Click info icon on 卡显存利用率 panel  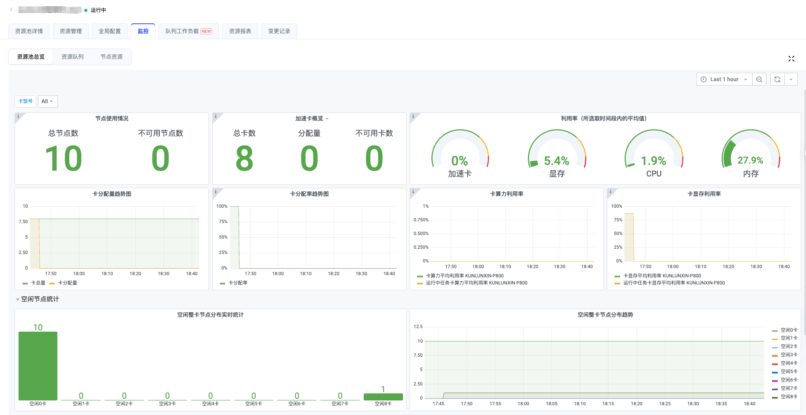610,191
